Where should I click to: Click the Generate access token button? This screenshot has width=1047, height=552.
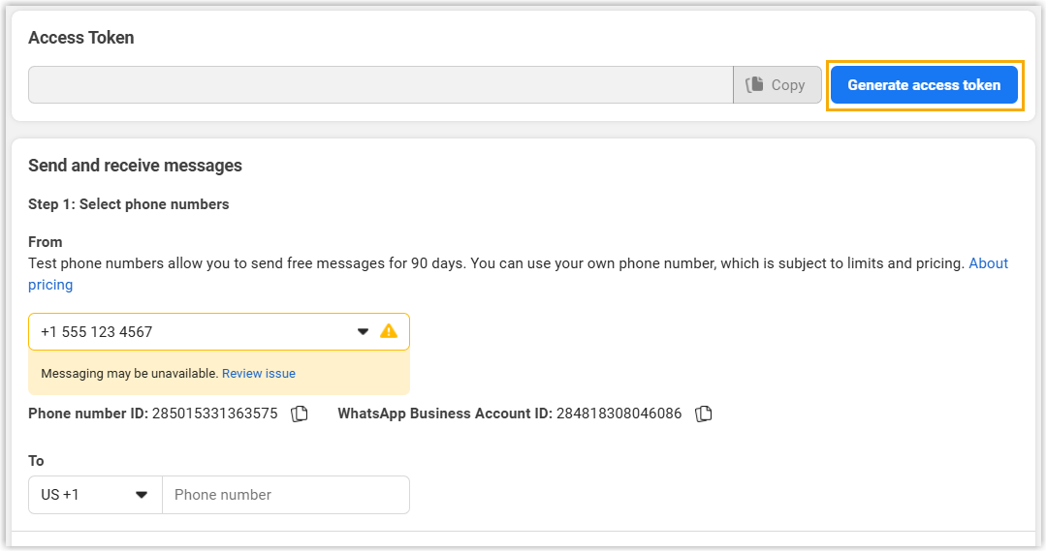coord(923,85)
